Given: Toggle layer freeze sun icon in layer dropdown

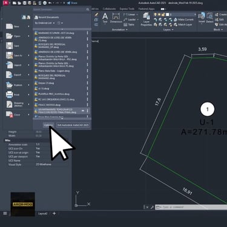Looking at the screenshot, I should [x=159, y=15].
